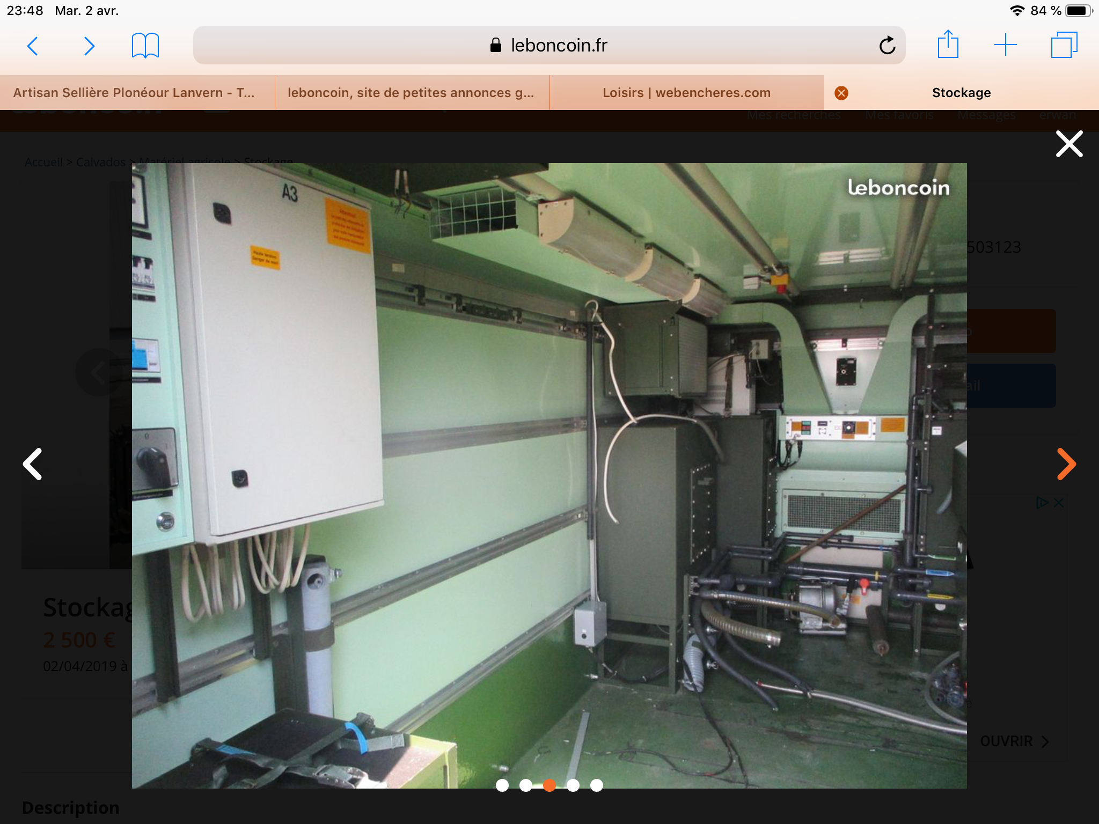The height and width of the screenshot is (824, 1099).
Task: Tap the leboncoin.fr address bar
Action: coord(548,46)
